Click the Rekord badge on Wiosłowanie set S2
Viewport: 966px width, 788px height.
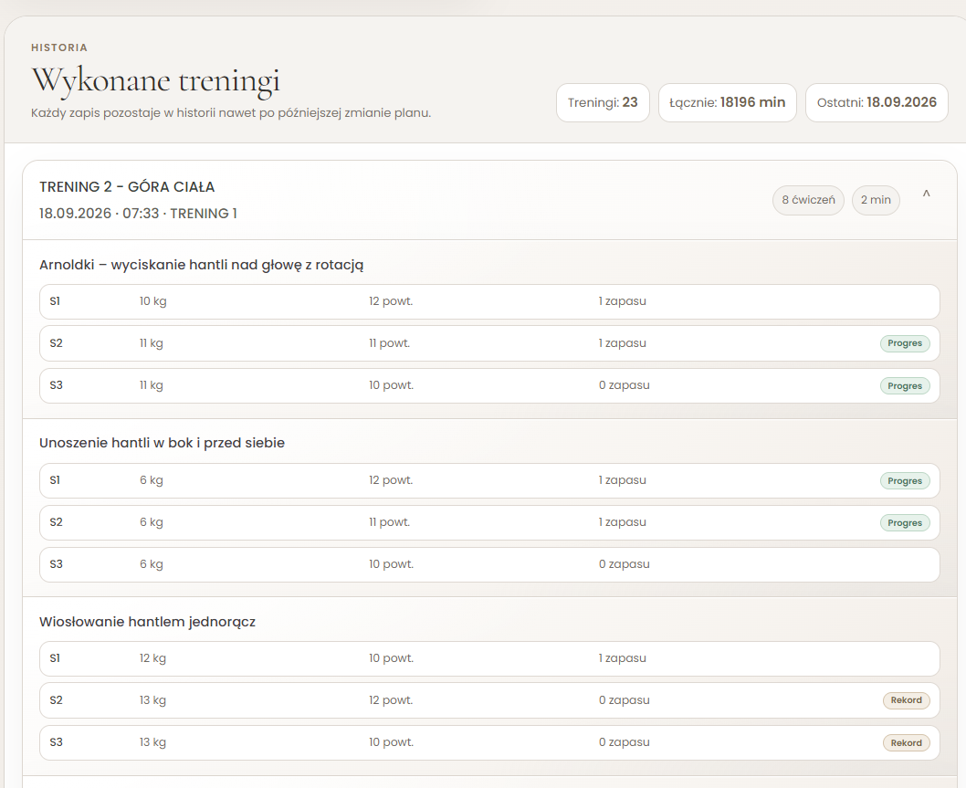tap(907, 700)
